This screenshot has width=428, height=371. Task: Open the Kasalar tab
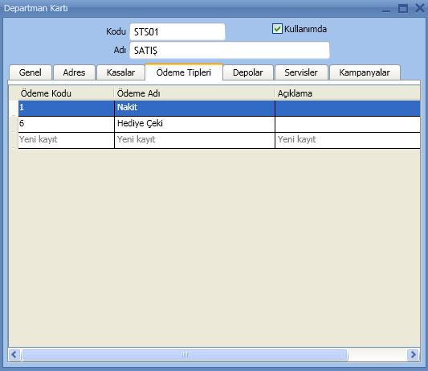point(120,72)
